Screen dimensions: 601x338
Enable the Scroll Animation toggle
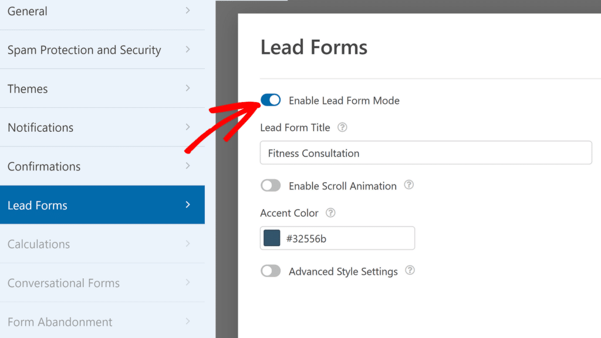coord(271,185)
